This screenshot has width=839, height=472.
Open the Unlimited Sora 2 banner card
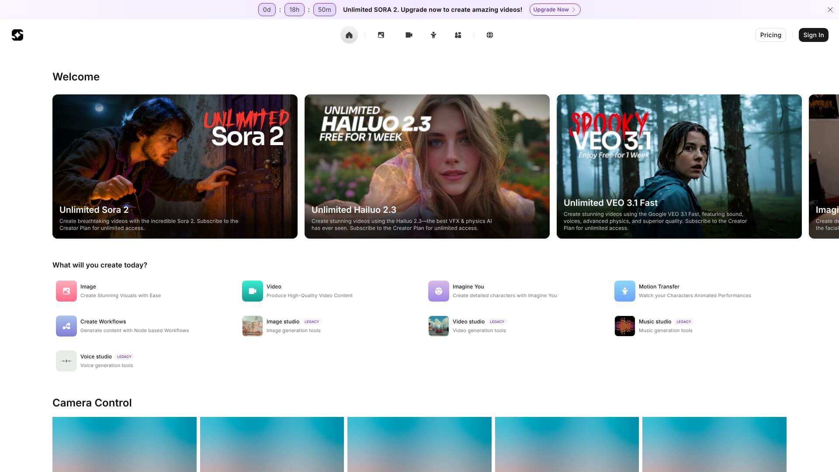pos(175,166)
